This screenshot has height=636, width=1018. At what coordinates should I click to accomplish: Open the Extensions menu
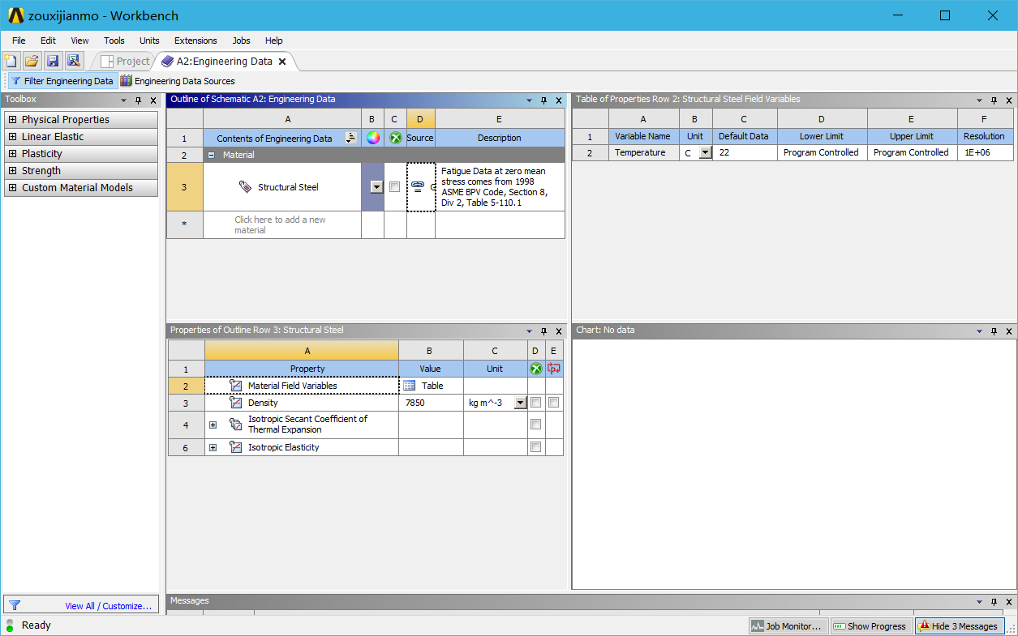[x=195, y=41]
